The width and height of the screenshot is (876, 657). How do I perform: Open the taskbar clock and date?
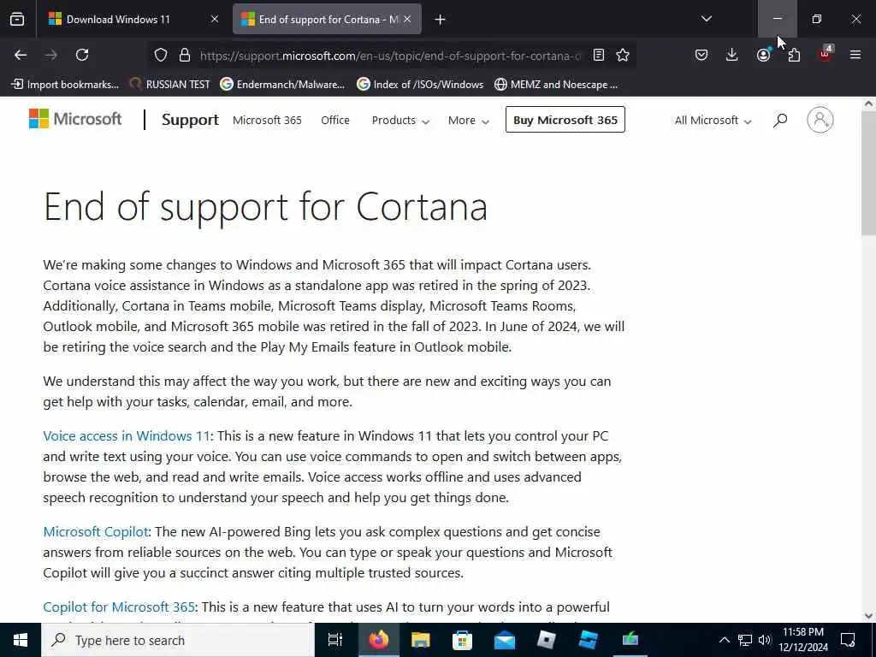point(803,640)
